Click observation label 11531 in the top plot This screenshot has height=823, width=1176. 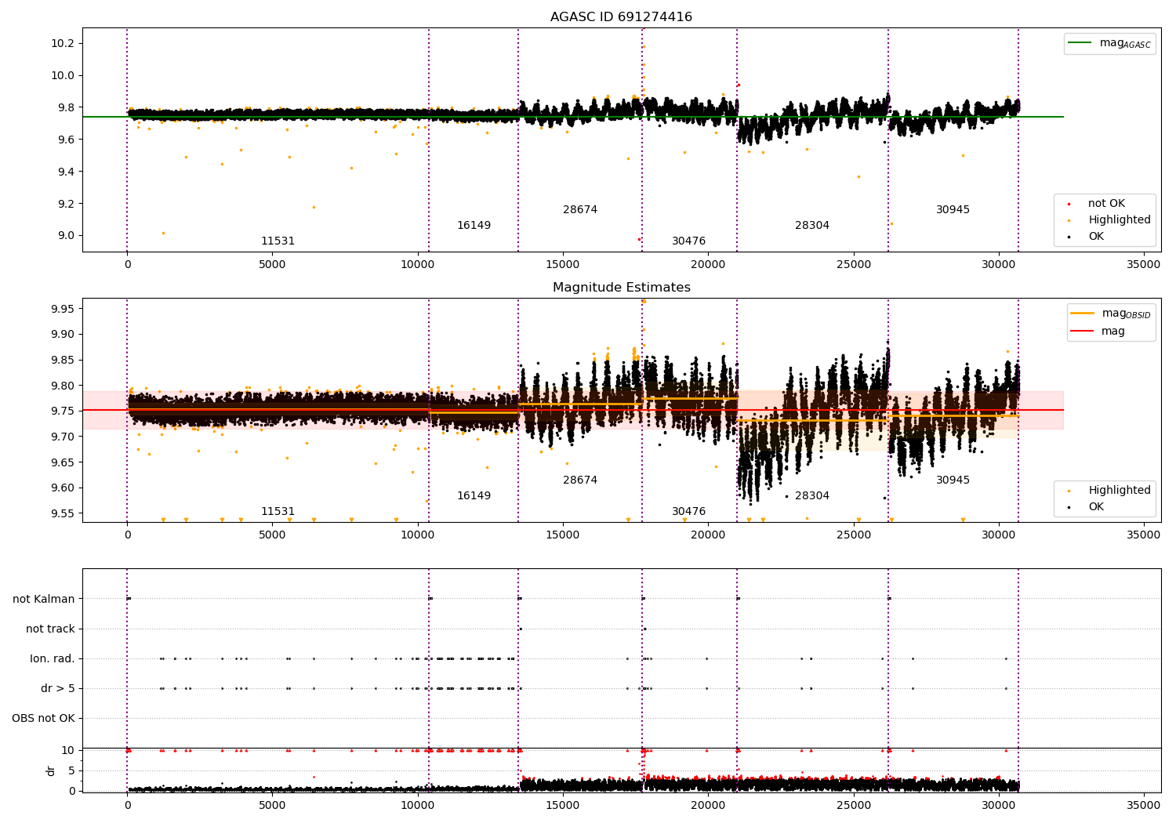[x=278, y=241]
